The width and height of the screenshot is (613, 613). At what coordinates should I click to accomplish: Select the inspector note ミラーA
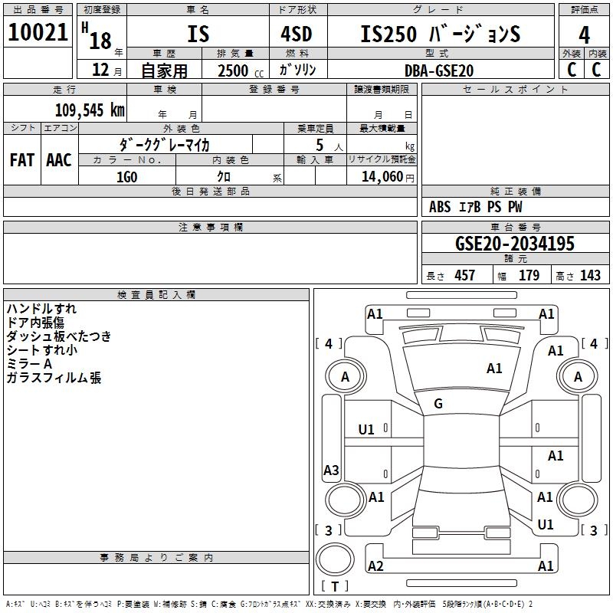pyautogui.click(x=29, y=364)
